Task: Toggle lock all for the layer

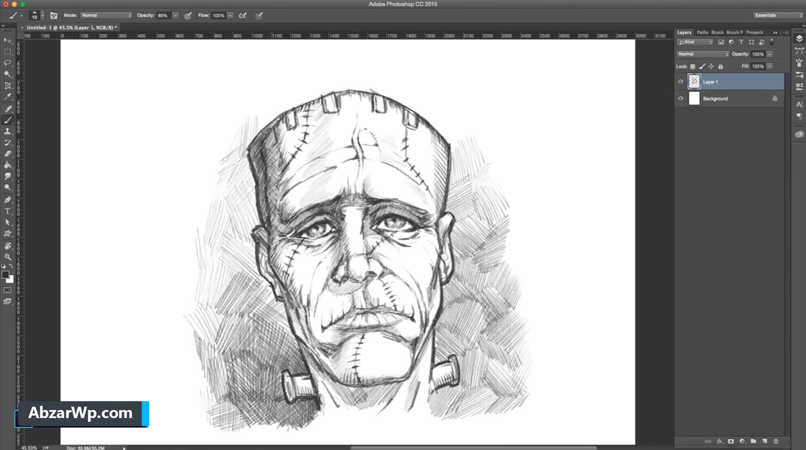Action: (x=721, y=66)
